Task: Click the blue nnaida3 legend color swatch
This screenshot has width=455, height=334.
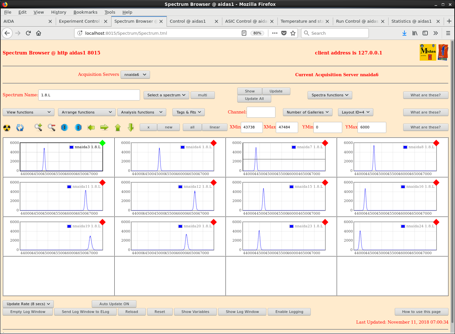Action: [x=72, y=147]
